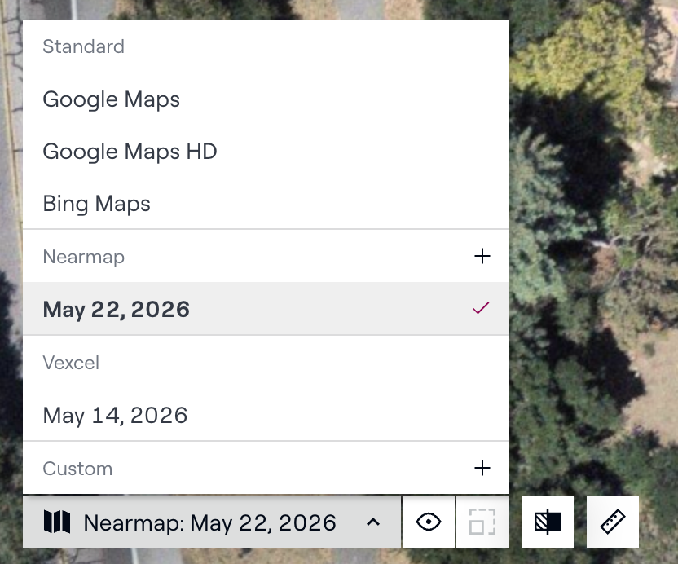The width and height of the screenshot is (678, 564).
Task: Pick the Vexcel May 14, 2026 imagery
Action: [x=266, y=415]
